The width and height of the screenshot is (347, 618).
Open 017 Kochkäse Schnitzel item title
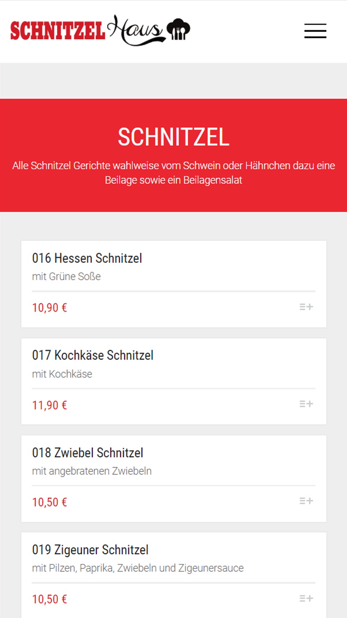[x=93, y=355]
